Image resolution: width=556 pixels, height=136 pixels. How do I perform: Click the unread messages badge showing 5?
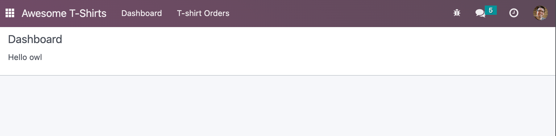click(x=491, y=10)
